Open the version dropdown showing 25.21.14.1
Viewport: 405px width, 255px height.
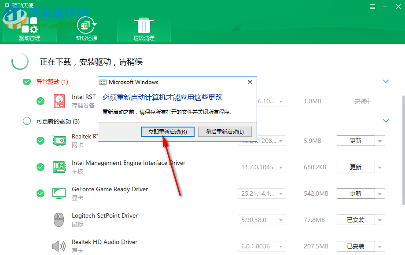pos(281,193)
